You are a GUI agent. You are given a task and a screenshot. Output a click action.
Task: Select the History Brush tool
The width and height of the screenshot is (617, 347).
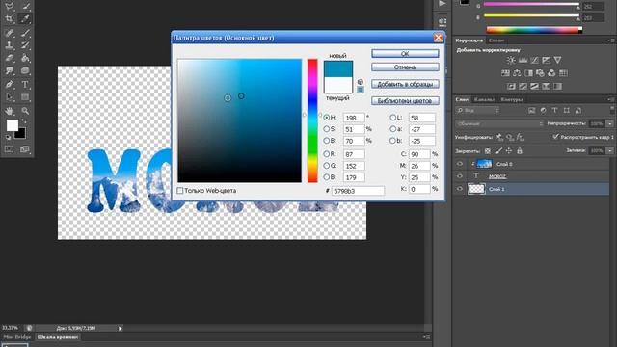click(x=25, y=45)
